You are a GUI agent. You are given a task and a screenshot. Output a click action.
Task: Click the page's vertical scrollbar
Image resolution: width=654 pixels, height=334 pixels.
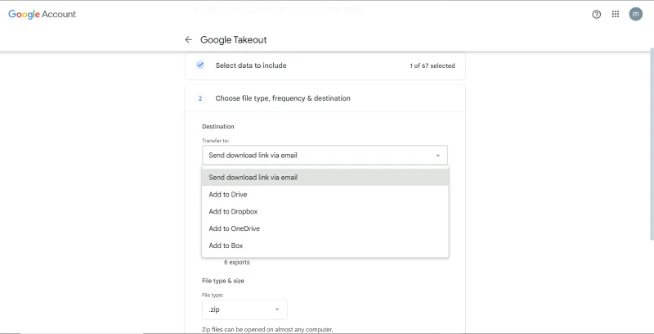[652, 144]
